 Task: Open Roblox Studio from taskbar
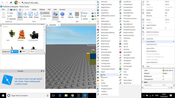pos(85,96)
